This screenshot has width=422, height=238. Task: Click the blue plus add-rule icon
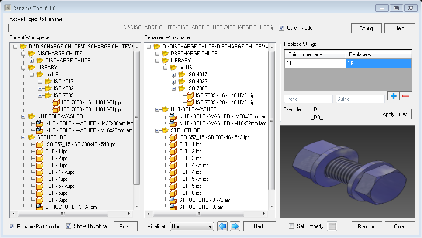pyautogui.click(x=393, y=96)
